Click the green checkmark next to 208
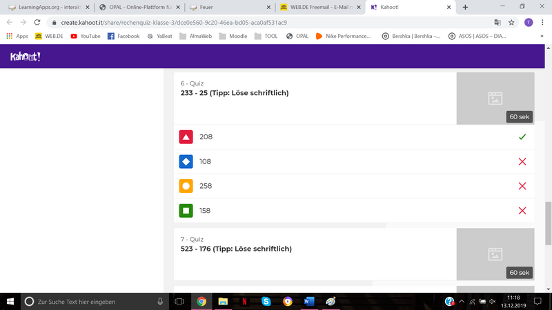 (522, 137)
